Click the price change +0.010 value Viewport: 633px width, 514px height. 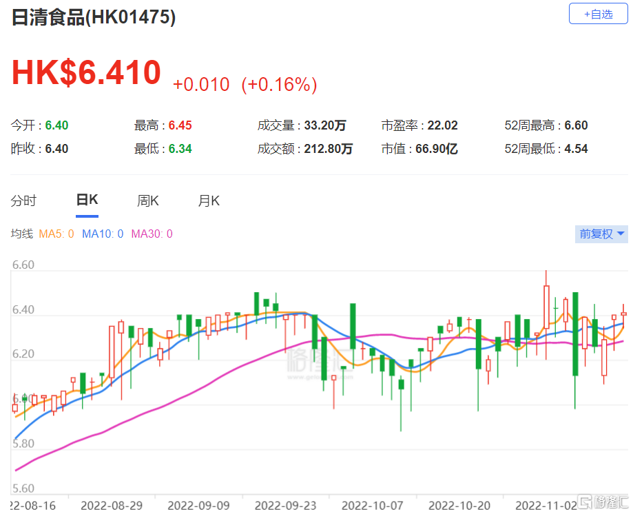(x=201, y=85)
